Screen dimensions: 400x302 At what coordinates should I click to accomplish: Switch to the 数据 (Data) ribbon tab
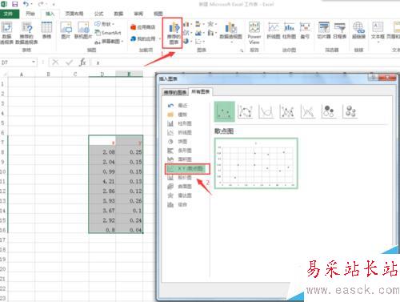[x=118, y=14]
